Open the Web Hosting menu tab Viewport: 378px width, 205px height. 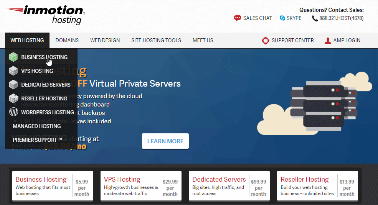click(27, 40)
